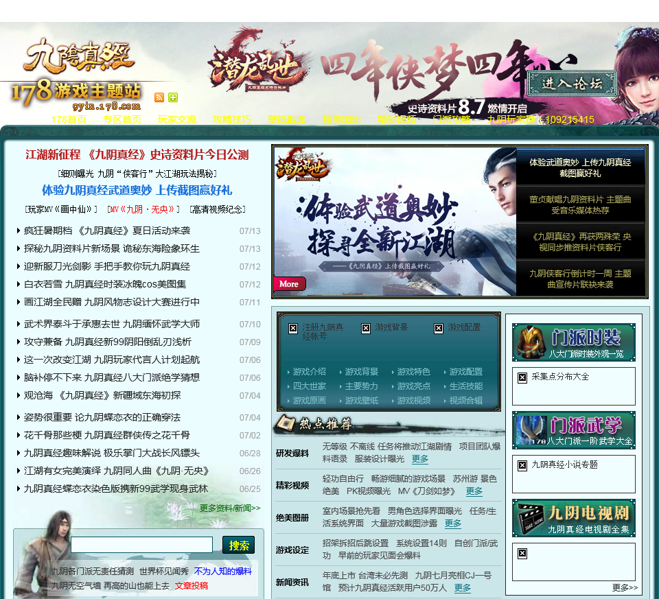The height and width of the screenshot is (599, 659).
Task: Click 更多 in the 研发爆料 row
Action: coord(420,459)
